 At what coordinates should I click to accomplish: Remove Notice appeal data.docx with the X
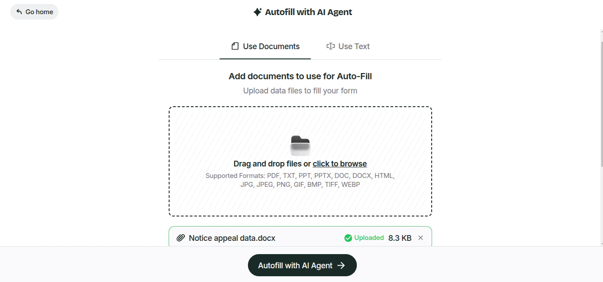pos(420,238)
